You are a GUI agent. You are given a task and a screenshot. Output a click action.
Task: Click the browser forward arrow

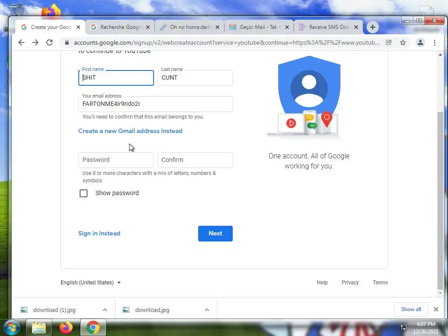point(35,42)
